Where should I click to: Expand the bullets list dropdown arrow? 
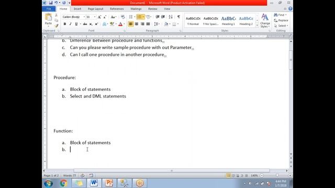tap(135, 17)
